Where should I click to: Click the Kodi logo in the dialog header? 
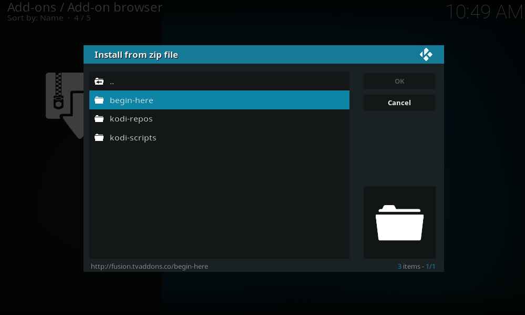pyautogui.click(x=426, y=54)
